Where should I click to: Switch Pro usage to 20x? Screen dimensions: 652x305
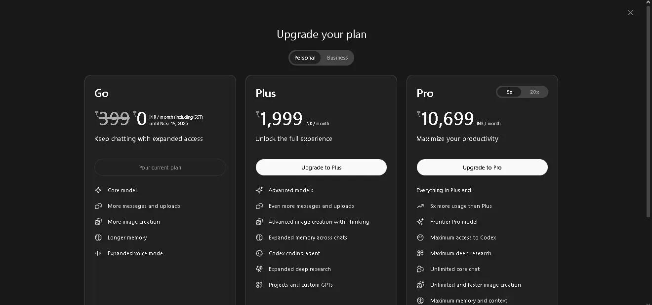coord(534,92)
